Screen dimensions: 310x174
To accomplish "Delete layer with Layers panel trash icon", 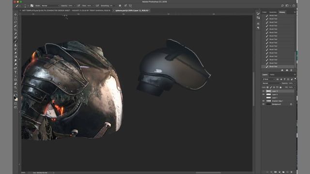I will point(292,172).
